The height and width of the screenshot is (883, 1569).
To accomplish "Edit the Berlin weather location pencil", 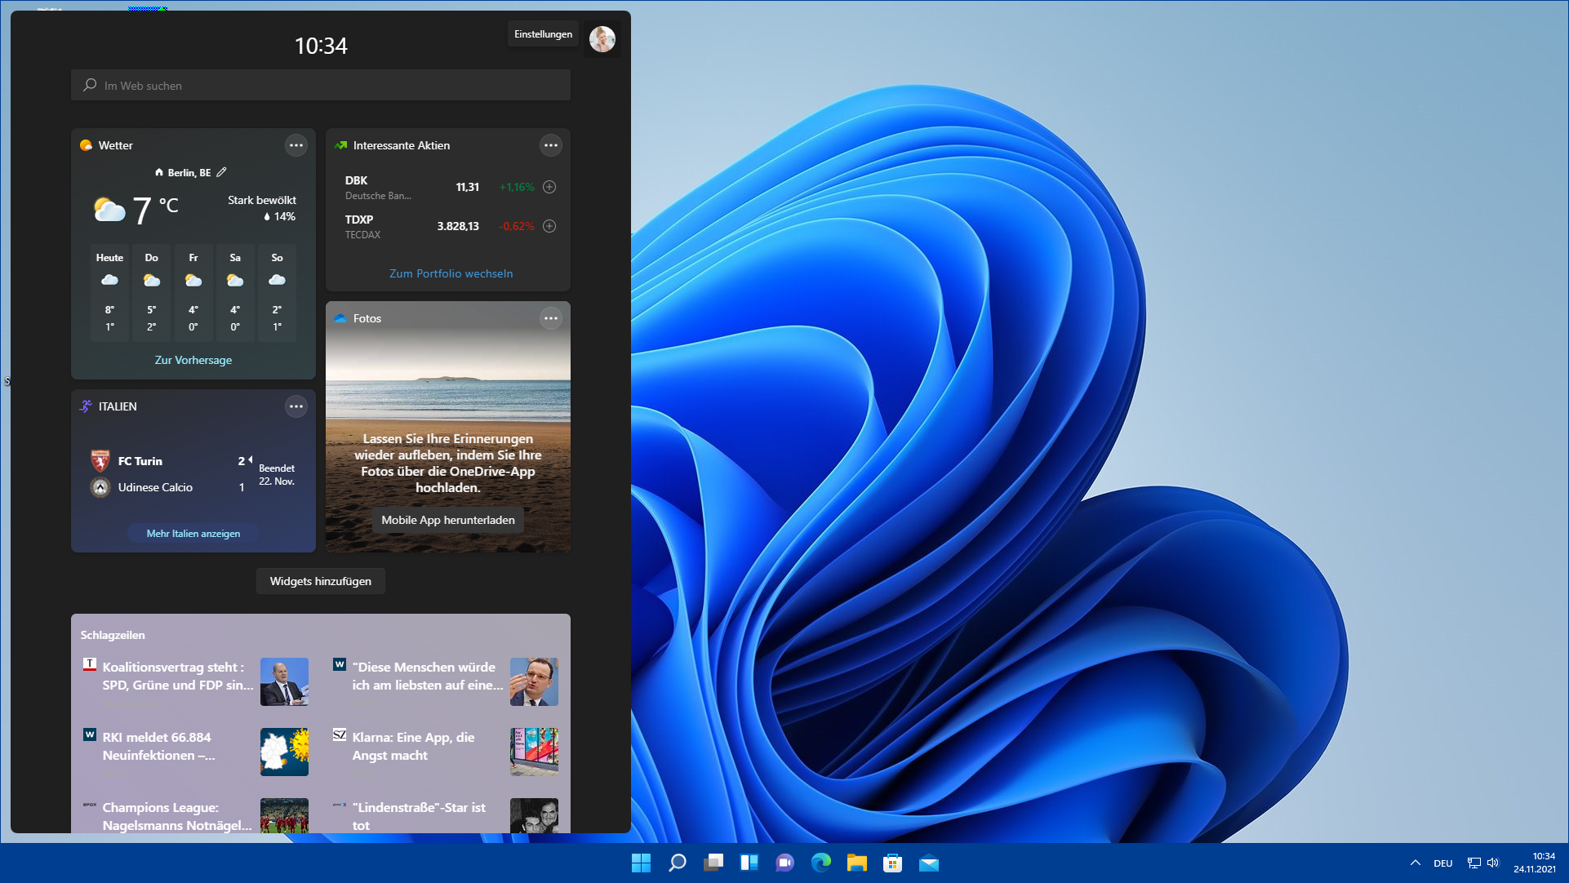I will pyautogui.click(x=222, y=172).
